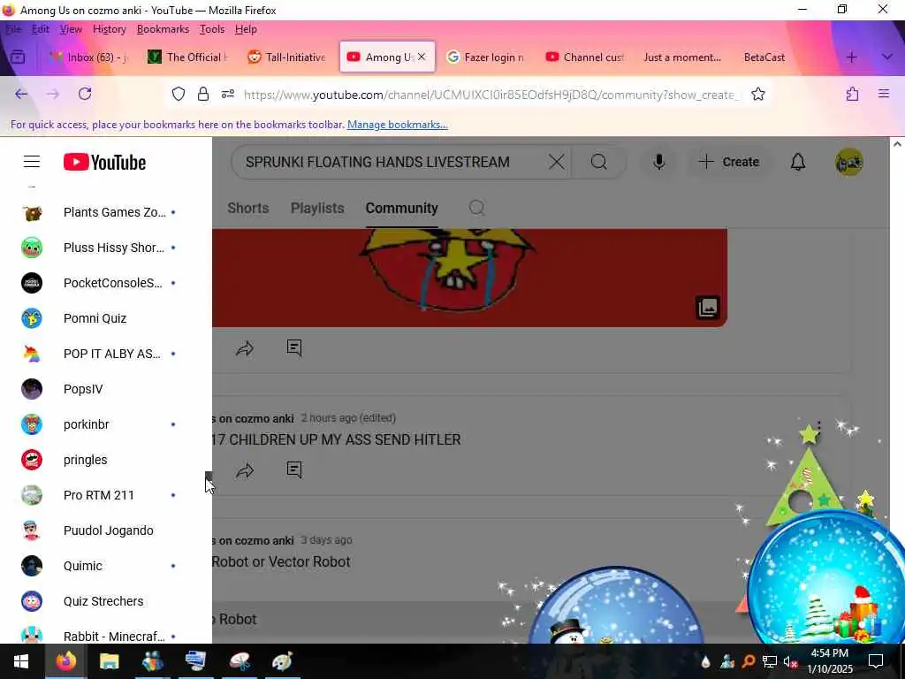Click the Manage bookmarks link
This screenshot has height=679, width=905.
click(x=397, y=125)
